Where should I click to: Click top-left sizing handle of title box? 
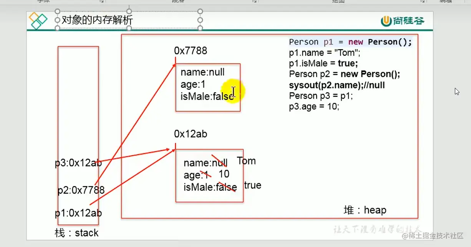click(58, 11)
